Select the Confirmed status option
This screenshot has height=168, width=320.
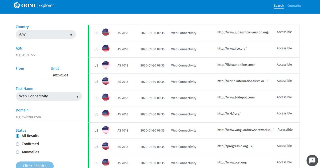[x=18, y=144]
